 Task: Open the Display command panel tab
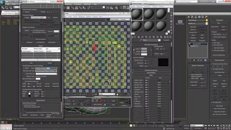(x=203, y=17)
